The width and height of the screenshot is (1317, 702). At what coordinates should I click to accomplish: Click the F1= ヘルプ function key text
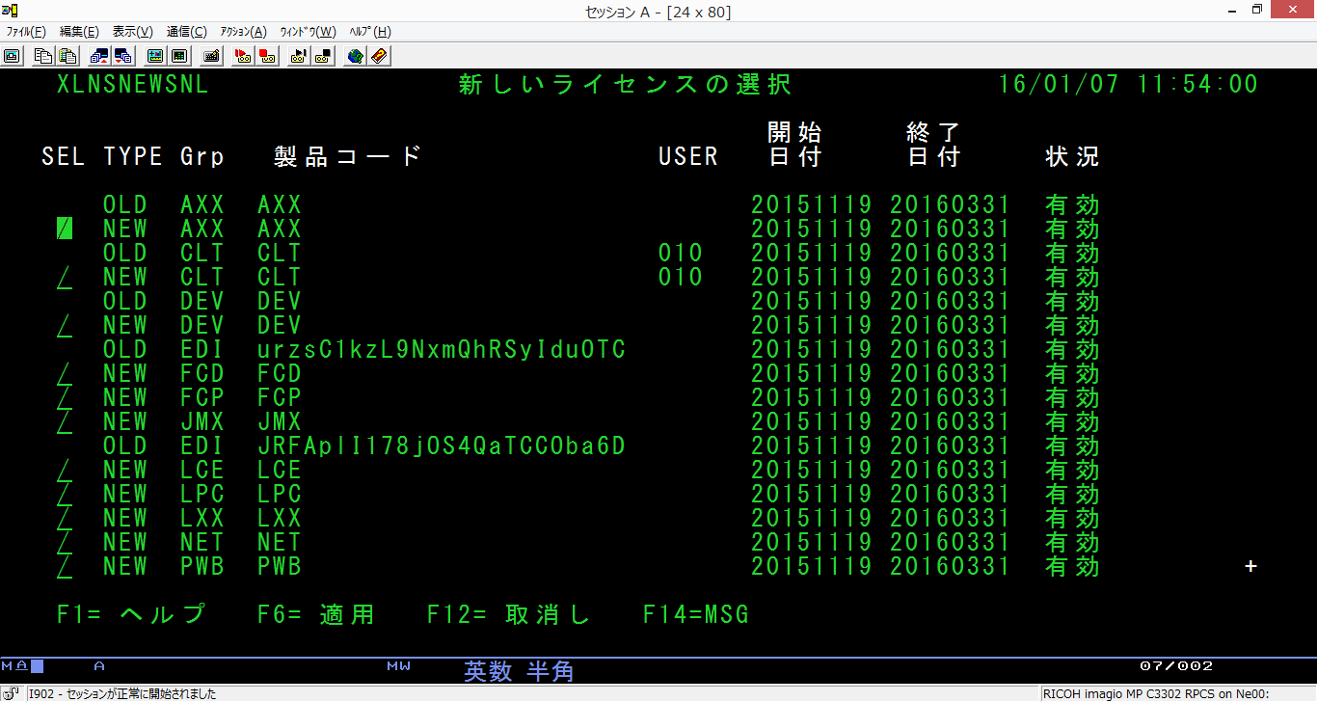[130, 615]
